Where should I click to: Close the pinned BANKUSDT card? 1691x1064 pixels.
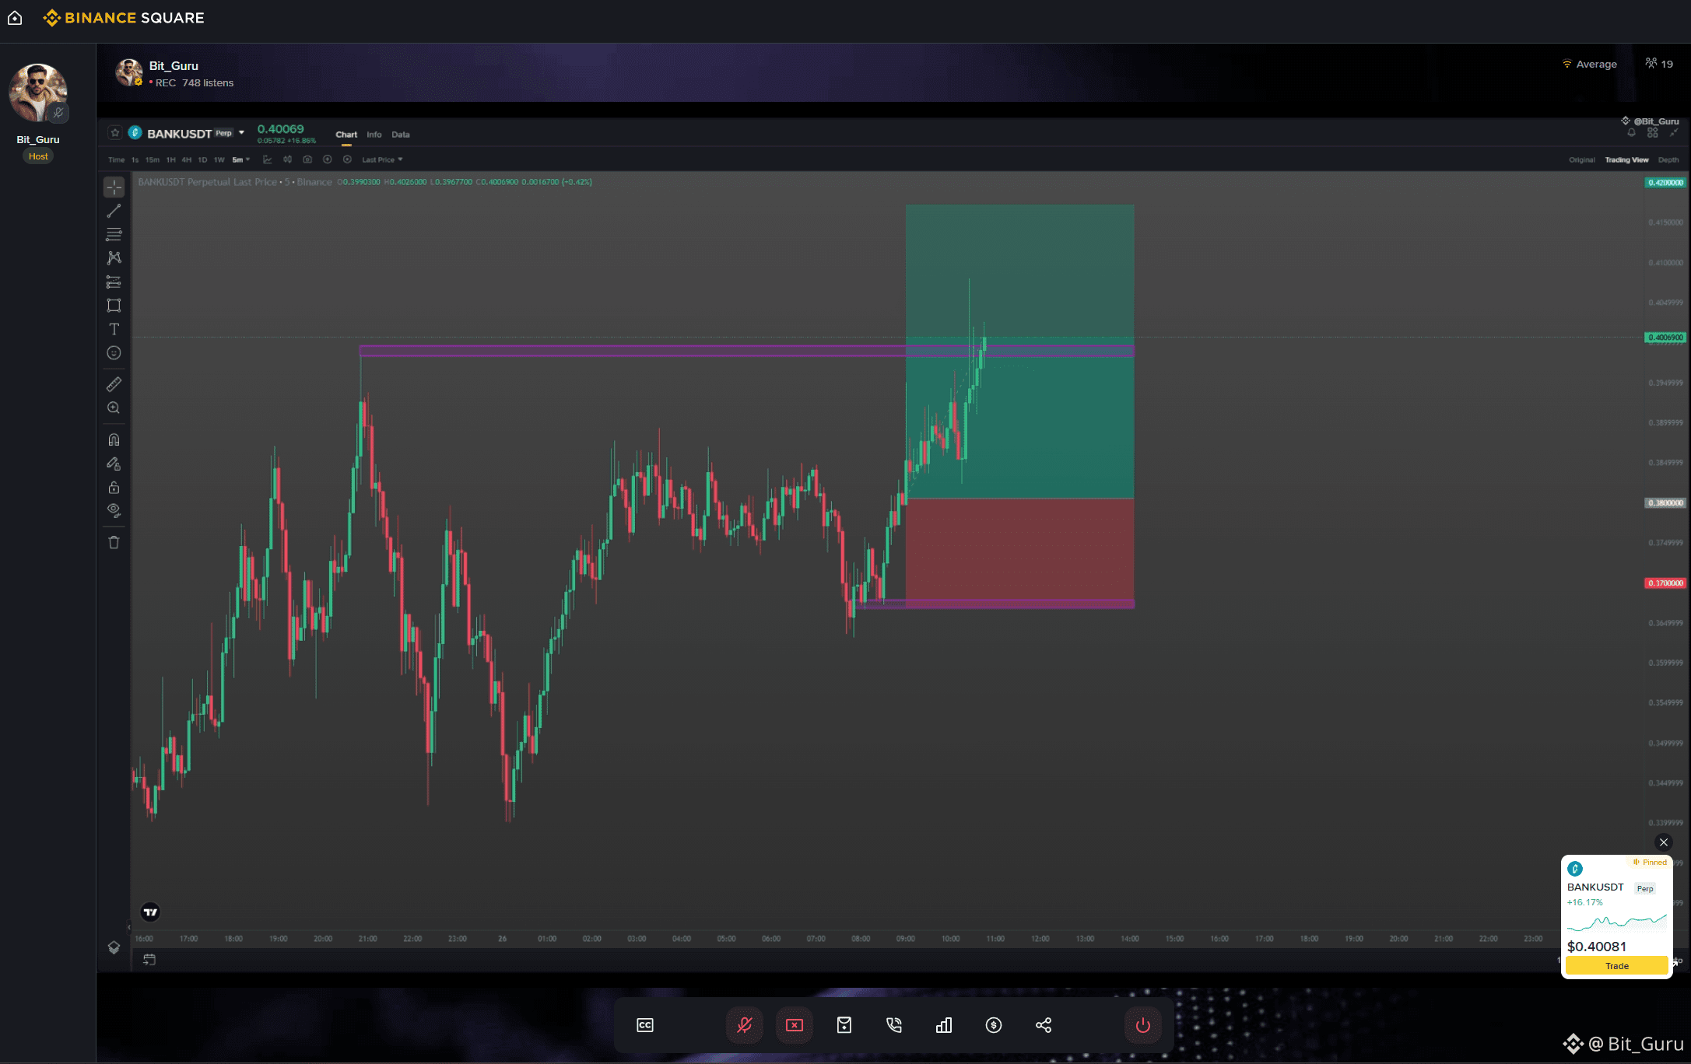coord(1664,842)
